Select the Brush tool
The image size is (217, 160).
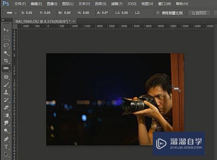coord(6,85)
